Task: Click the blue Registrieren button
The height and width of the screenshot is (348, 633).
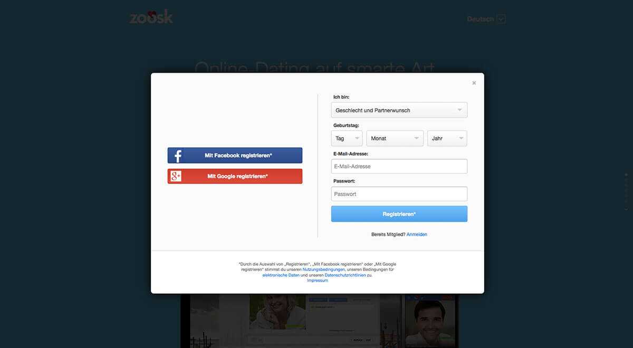Action: 399,214
